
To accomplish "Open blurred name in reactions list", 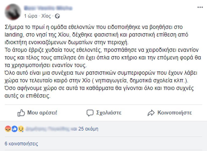I will click(47, 129).
